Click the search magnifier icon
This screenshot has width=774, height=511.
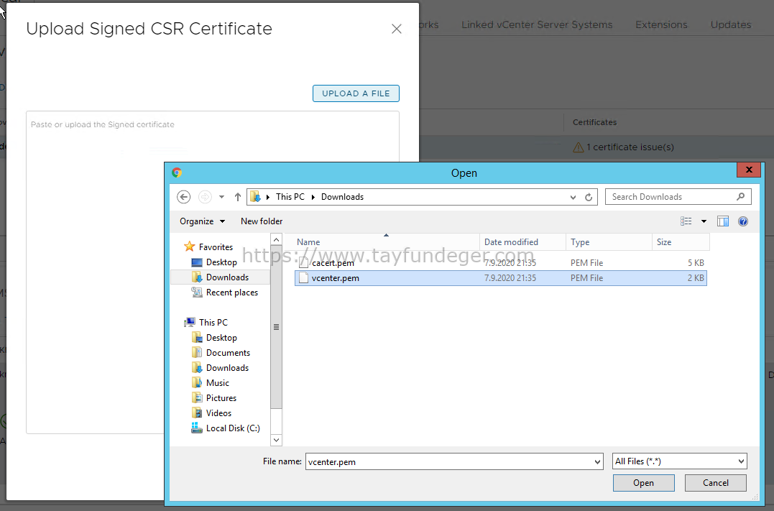pyautogui.click(x=740, y=196)
